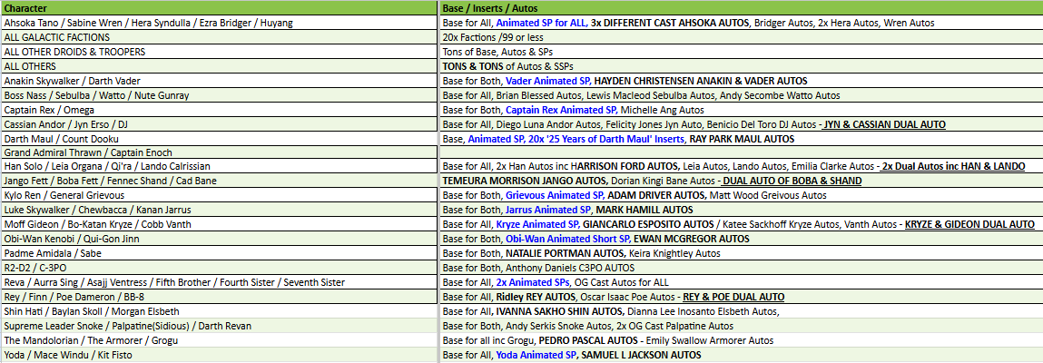This screenshot has width=1043, height=363.
Task: Select the cell with SAMUEL L JACKSON AUTOS
Action: (x=740, y=355)
